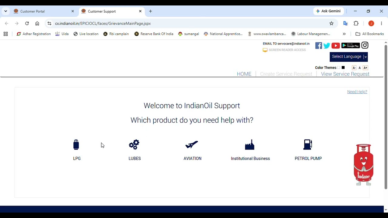Open the Extensions puzzle icon
The height and width of the screenshot is (218, 388).
tap(356, 23)
